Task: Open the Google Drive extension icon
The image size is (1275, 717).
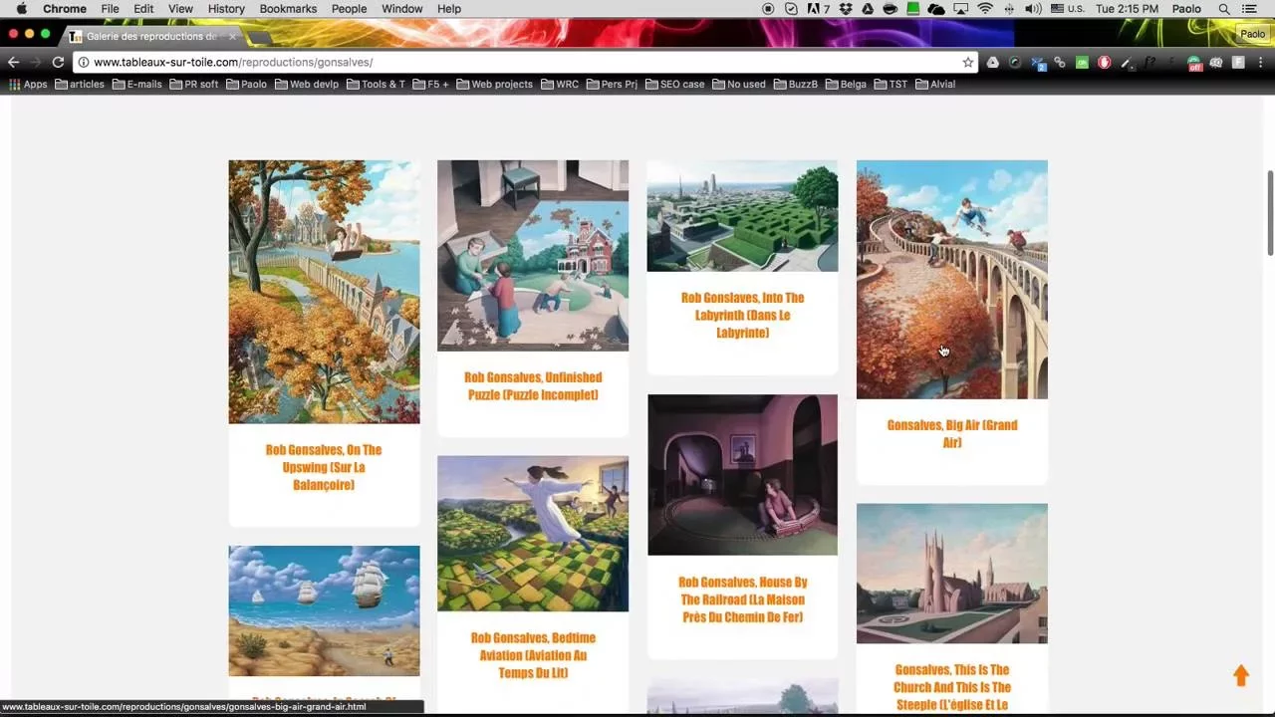Action: tap(993, 62)
